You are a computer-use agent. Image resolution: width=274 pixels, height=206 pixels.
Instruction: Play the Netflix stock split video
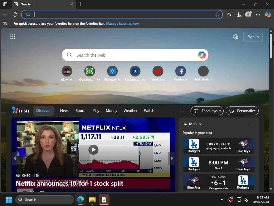(x=93, y=150)
